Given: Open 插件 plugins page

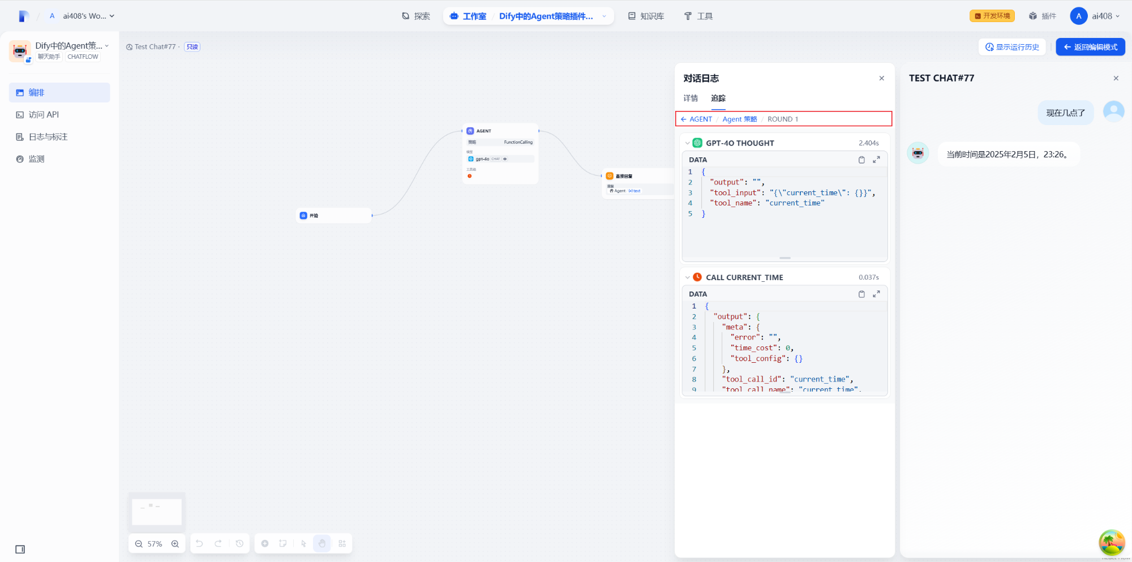Looking at the screenshot, I should [x=1043, y=16].
